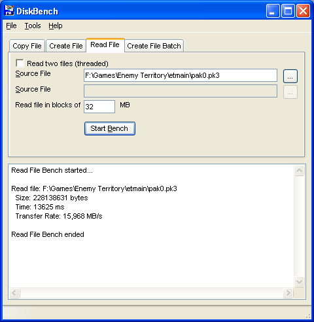Switch to the Copy File tab

coord(27,46)
